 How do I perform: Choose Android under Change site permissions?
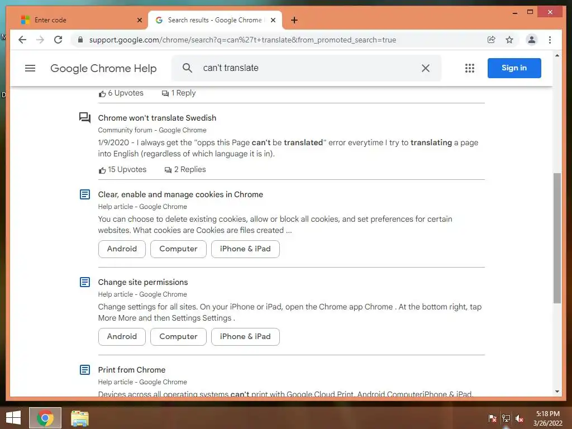tap(122, 336)
